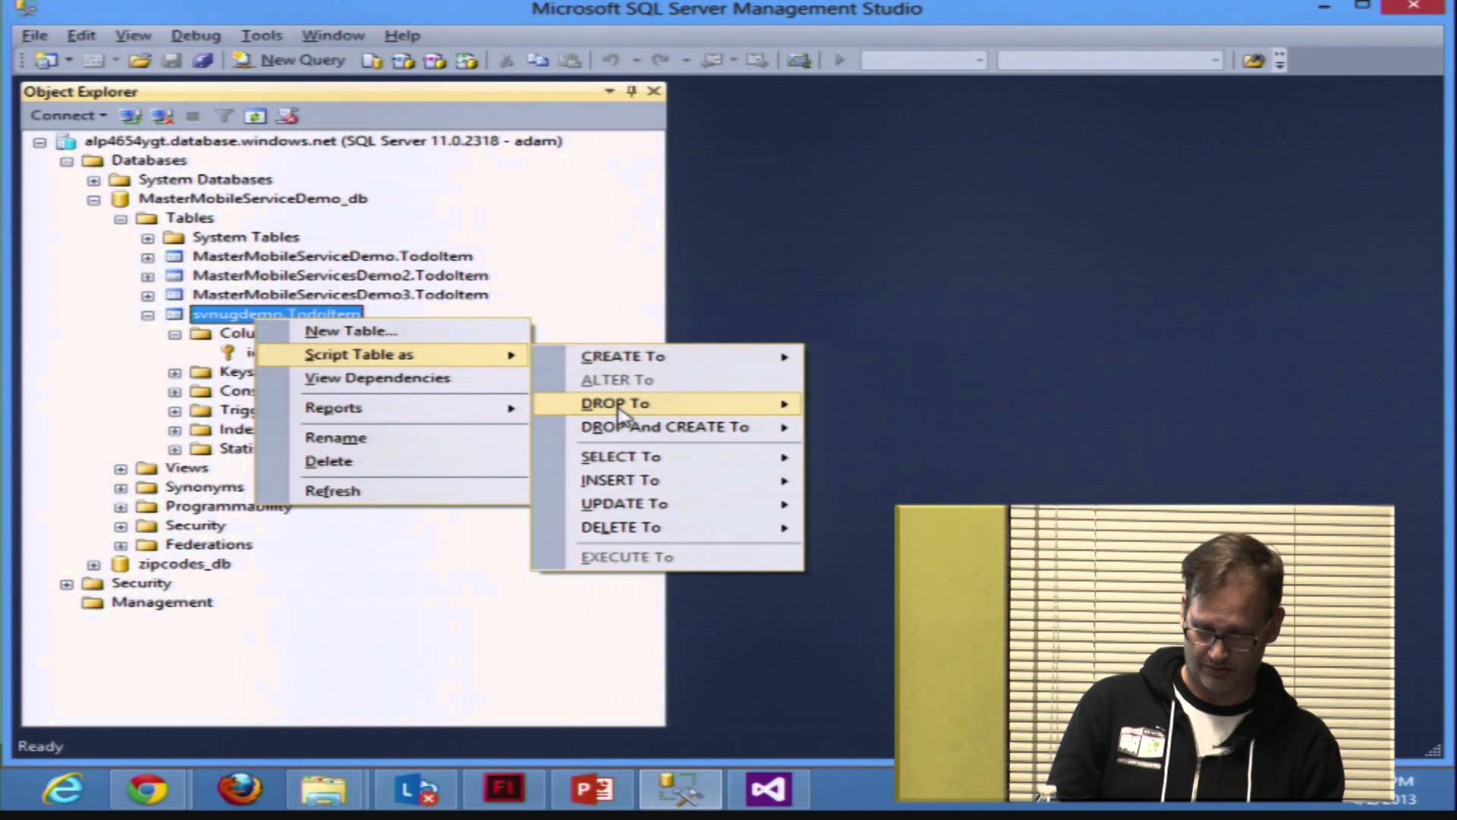Image resolution: width=1457 pixels, height=820 pixels.
Task: Choose New Table... in context menu
Action: tap(393, 331)
